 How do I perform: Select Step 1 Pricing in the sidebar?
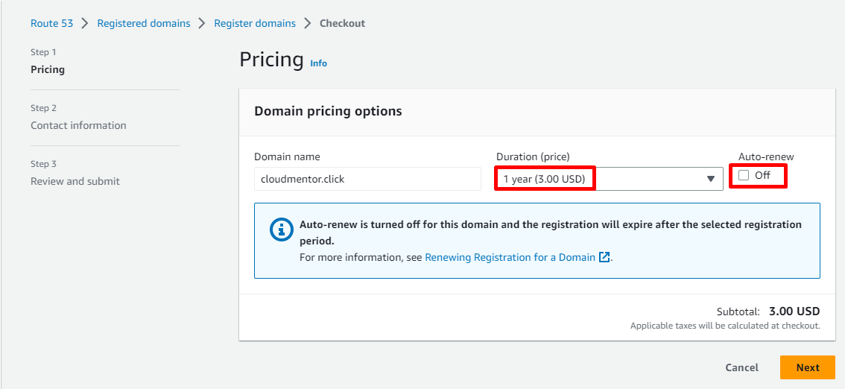click(x=48, y=69)
